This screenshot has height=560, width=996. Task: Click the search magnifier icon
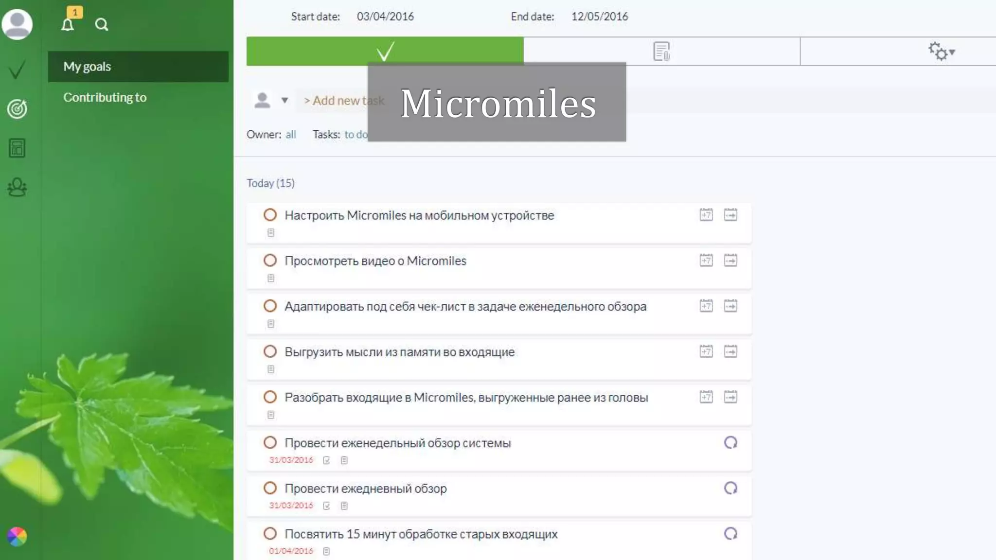[101, 24]
